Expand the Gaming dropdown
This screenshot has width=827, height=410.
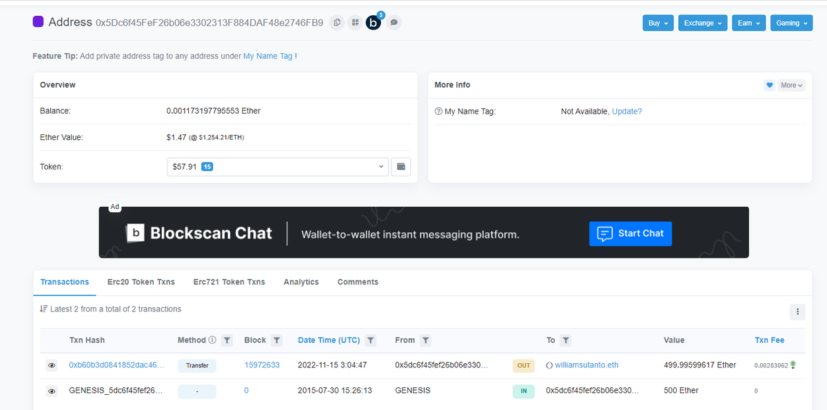pyautogui.click(x=792, y=23)
